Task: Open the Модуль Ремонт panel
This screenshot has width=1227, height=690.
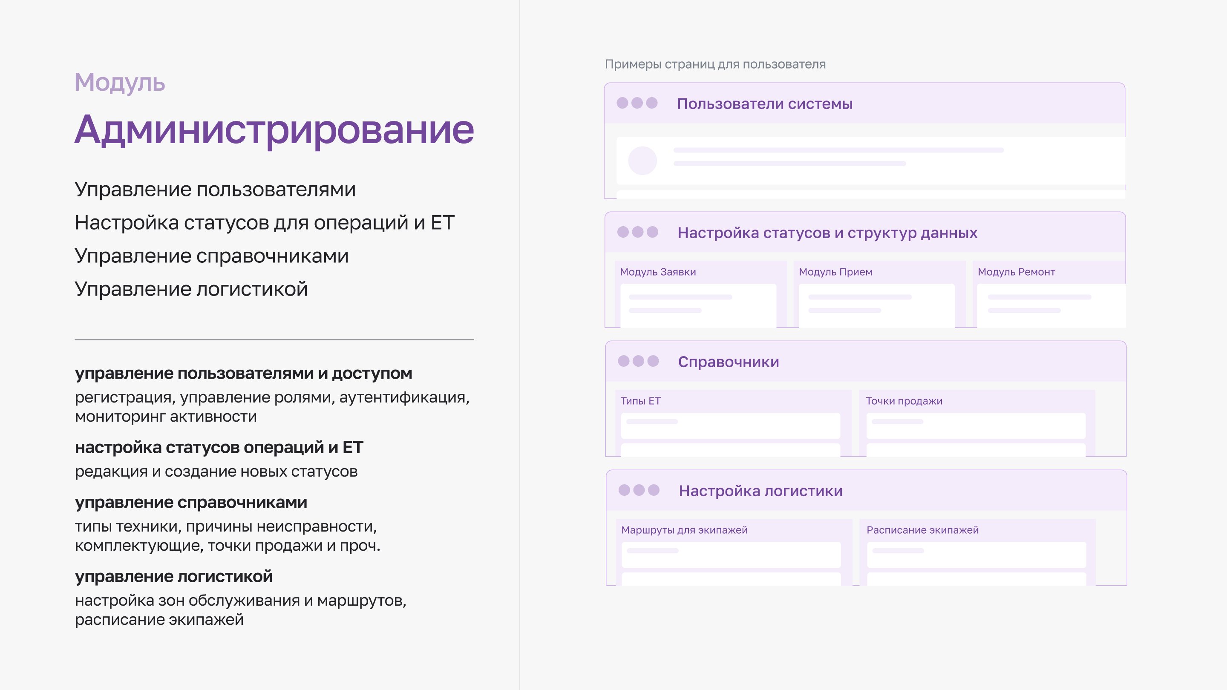Action: point(1016,272)
